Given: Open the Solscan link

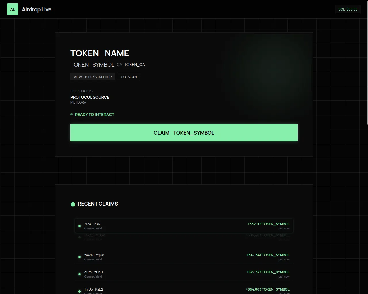Looking at the screenshot, I should 129,77.
